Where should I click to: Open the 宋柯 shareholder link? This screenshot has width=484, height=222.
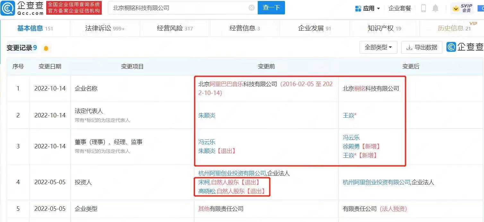204,182
